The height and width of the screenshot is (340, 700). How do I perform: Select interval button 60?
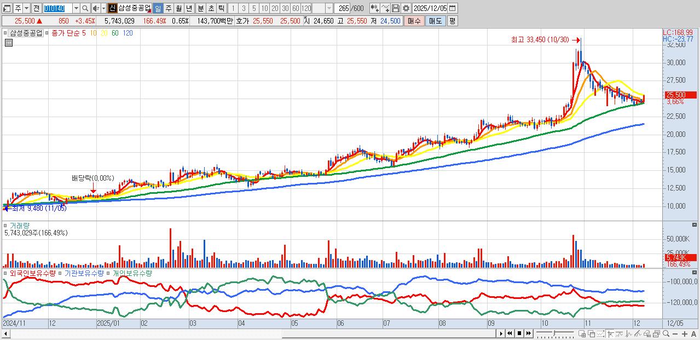click(x=296, y=8)
